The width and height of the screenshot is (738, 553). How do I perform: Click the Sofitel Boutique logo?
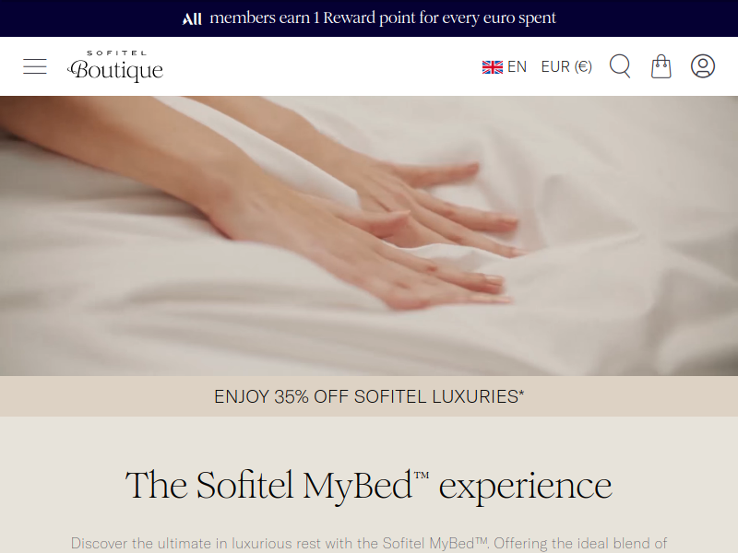(115, 66)
